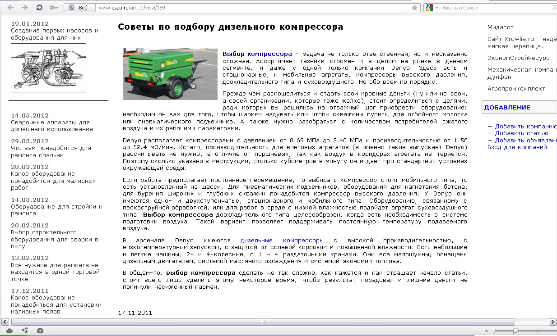Image resolution: width=557 pixels, height=336 pixels.
Task: Click the date 20.02.2012
Action: click(x=30, y=226)
